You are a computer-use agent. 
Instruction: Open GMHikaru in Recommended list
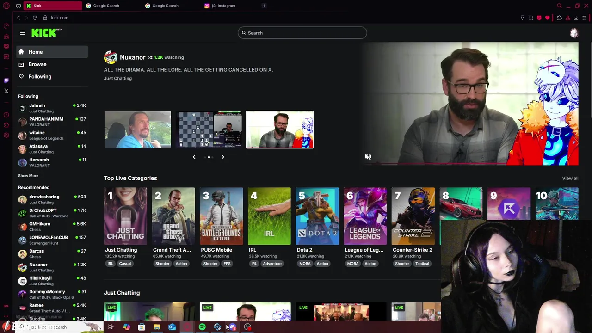(x=52, y=227)
